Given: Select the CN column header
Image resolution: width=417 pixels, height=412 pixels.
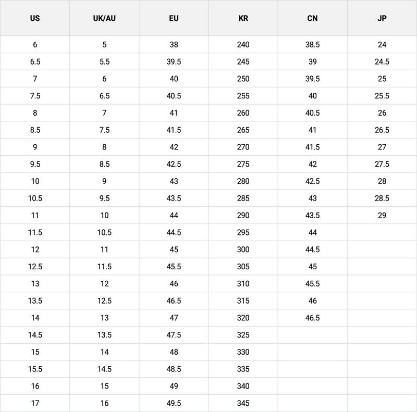Looking at the screenshot, I should 312,18.
